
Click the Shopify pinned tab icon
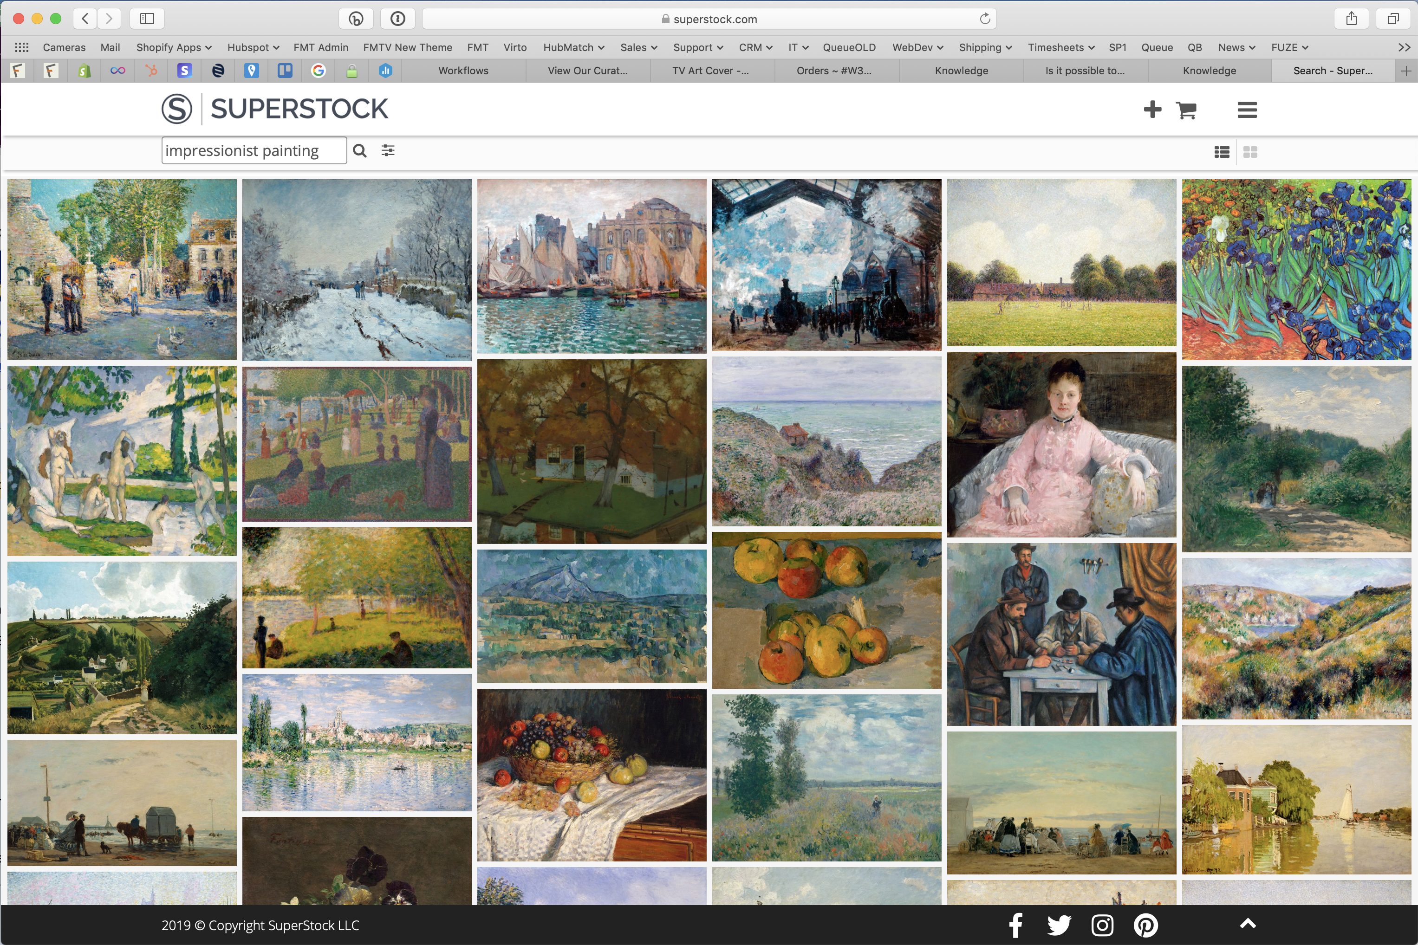[x=85, y=71]
